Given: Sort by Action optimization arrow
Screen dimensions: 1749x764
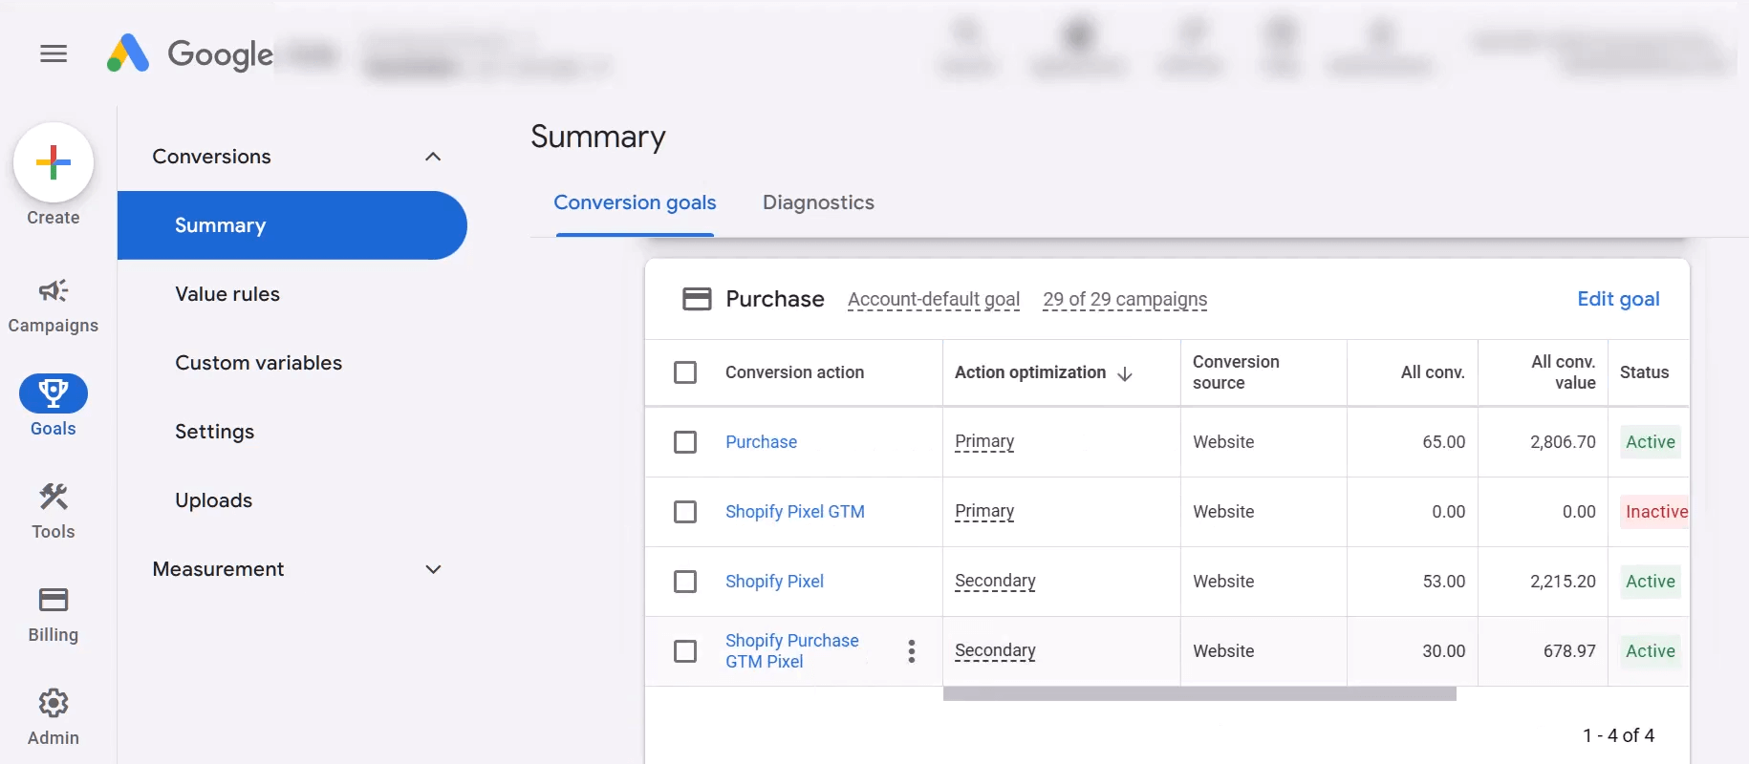Looking at the screenshot, I should pyautogui.click(x=1125, y=373).
